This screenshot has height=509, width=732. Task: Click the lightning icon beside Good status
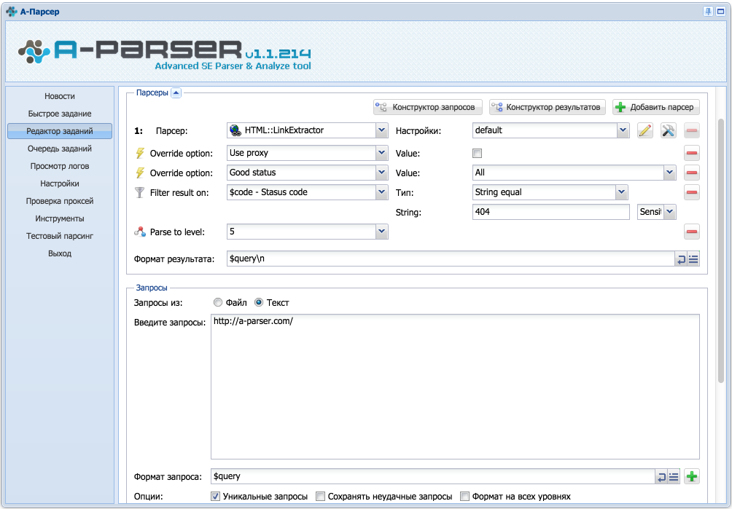[x=139, y=173]
